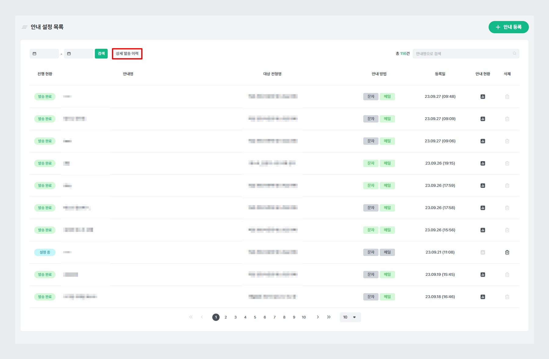Screen dimensions: 549x359
Task: Go to page 5
Action: [x=255, y=317]
